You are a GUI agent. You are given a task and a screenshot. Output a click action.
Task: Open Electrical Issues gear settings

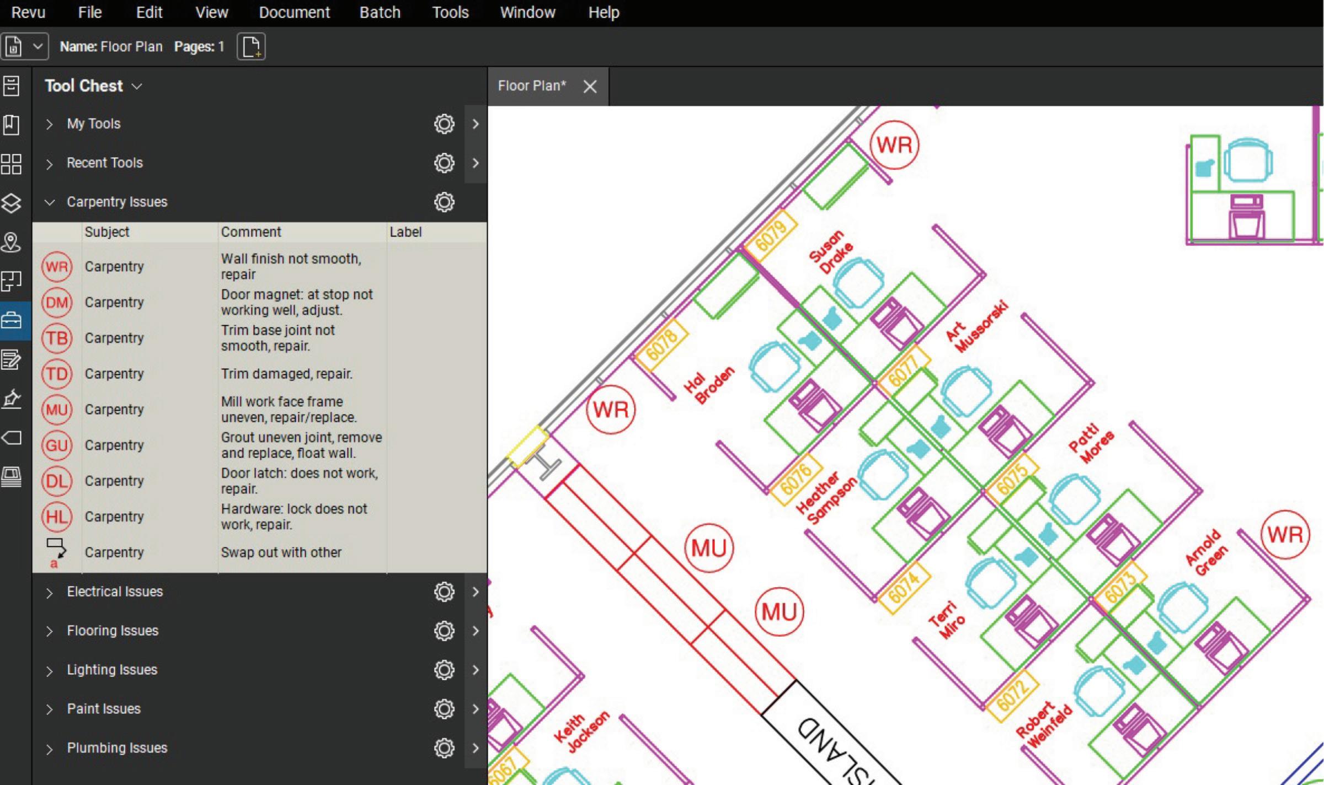[444, 592]
